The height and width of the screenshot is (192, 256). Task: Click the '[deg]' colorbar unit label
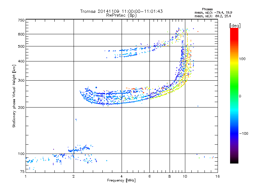235,26
